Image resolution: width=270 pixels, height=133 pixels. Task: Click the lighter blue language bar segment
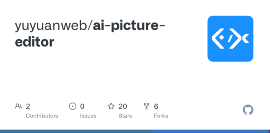point(210,132)
